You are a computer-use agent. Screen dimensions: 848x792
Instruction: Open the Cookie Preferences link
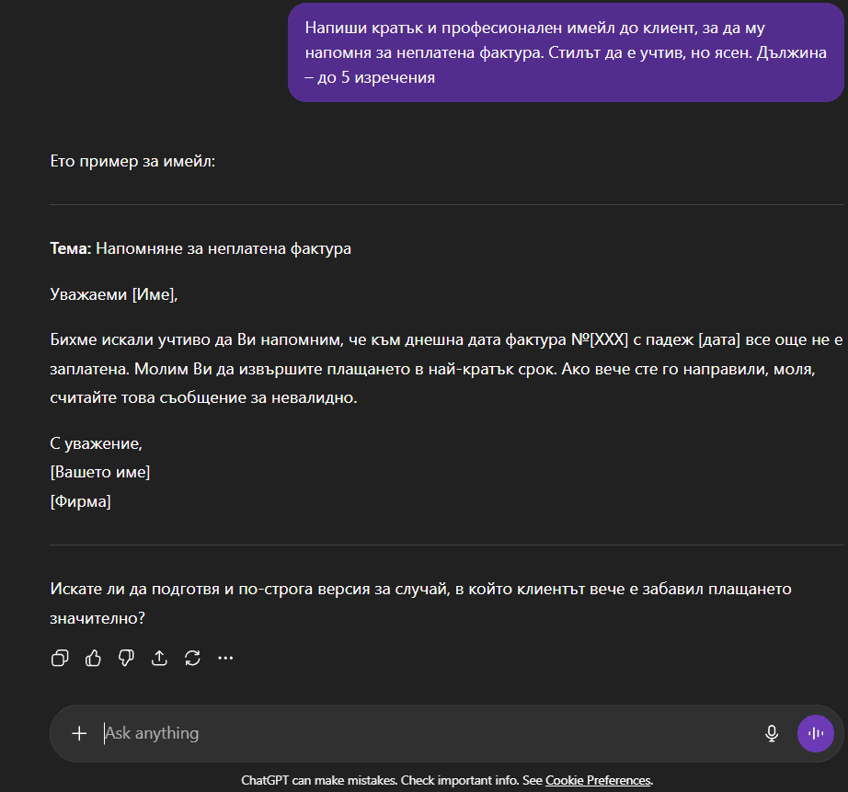598,780
